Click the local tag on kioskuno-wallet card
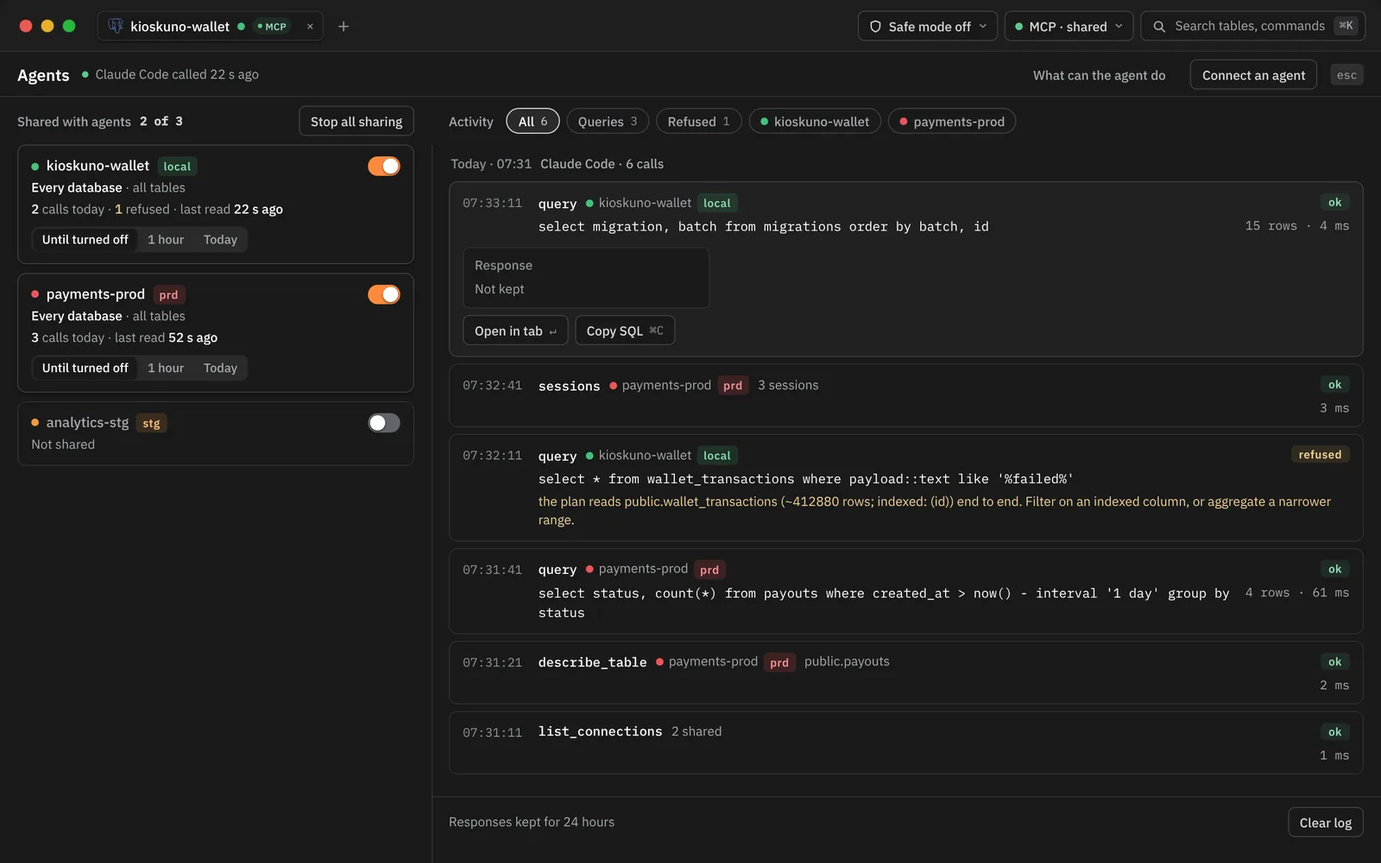 pos(177,167)
